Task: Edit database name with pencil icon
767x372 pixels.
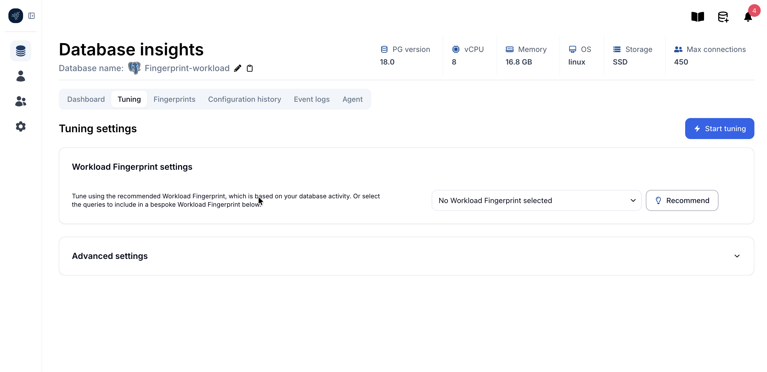Action: pyautogui.click(x=238, y=68)
